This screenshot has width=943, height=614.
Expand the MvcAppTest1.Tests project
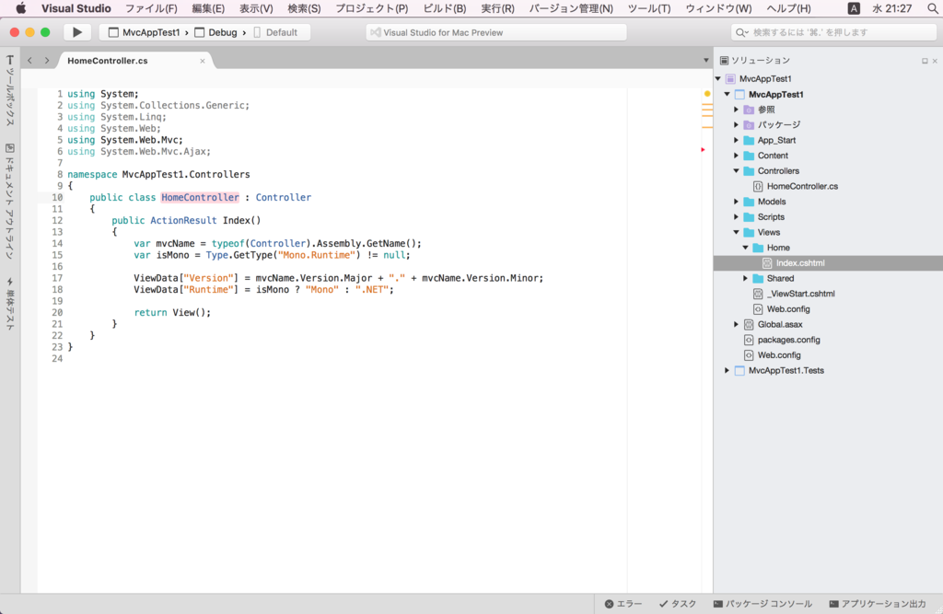(728, 370)
